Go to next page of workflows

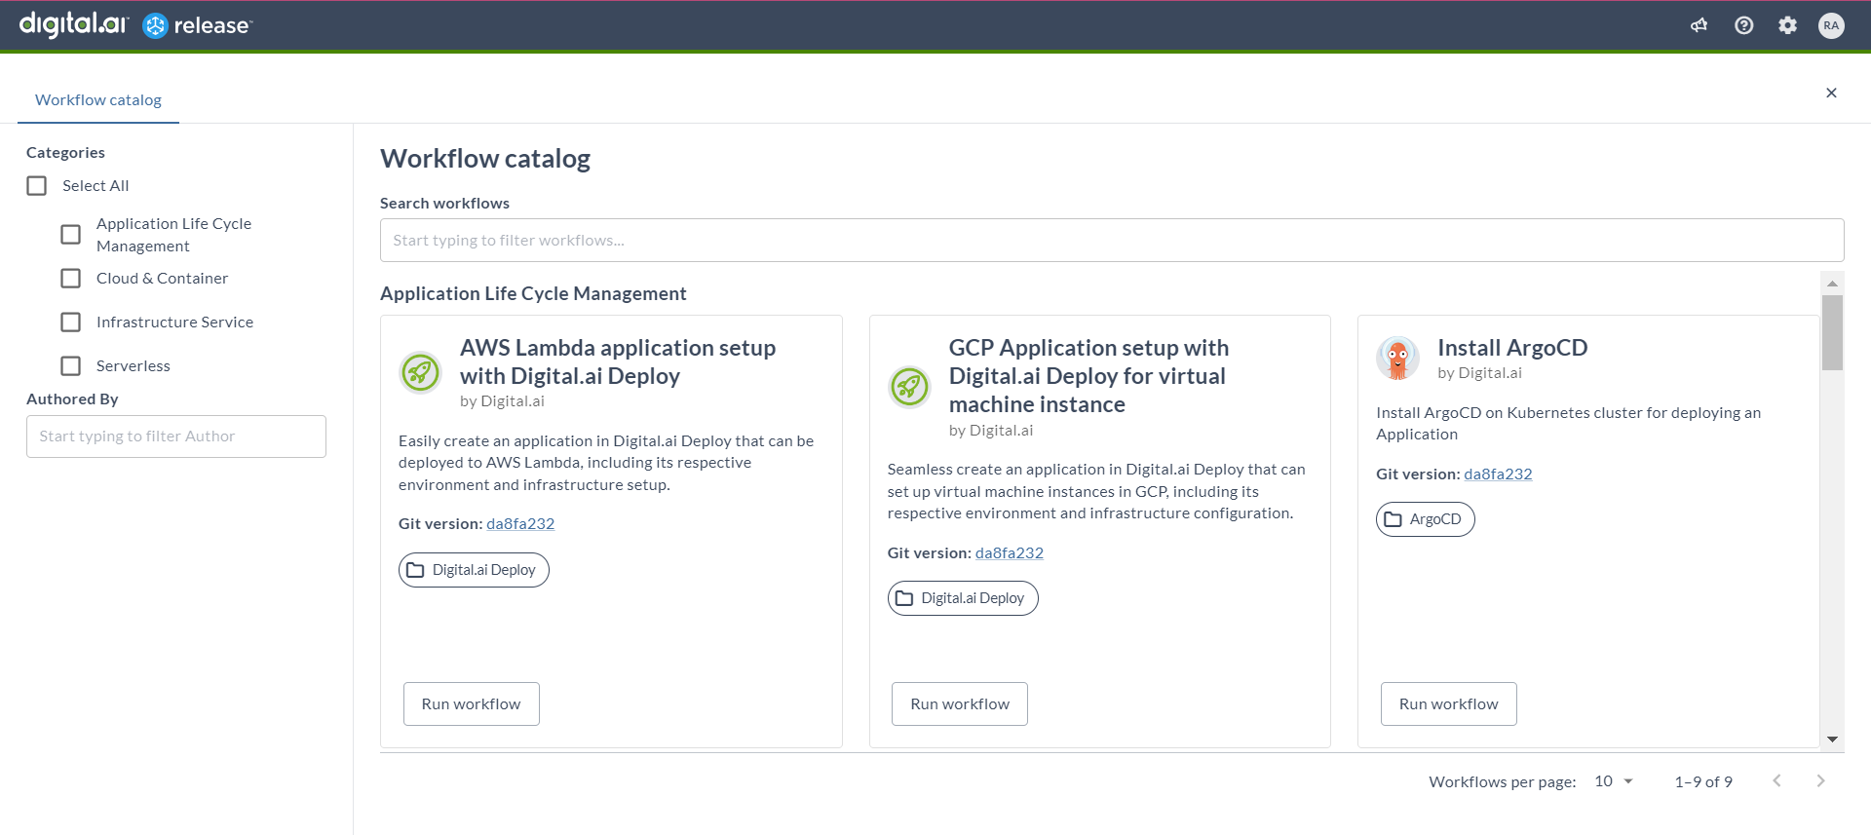(1820, 780)
